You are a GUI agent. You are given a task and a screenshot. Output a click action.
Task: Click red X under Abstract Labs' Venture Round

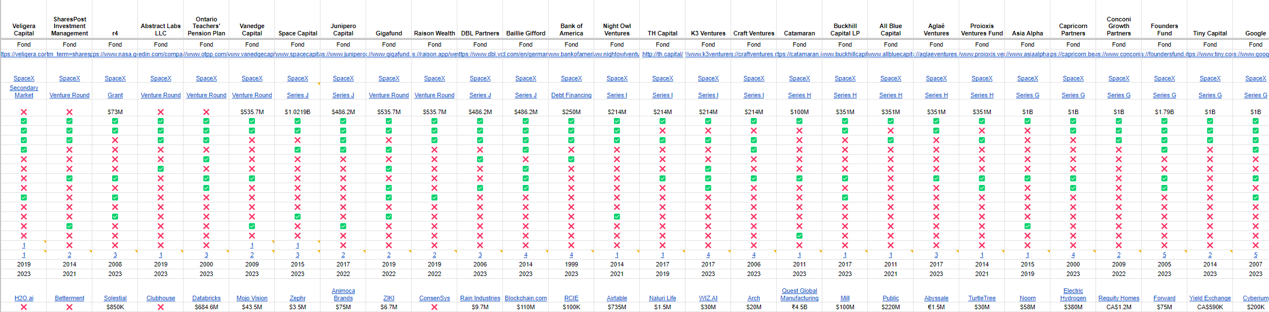click(x=161, y=112)
